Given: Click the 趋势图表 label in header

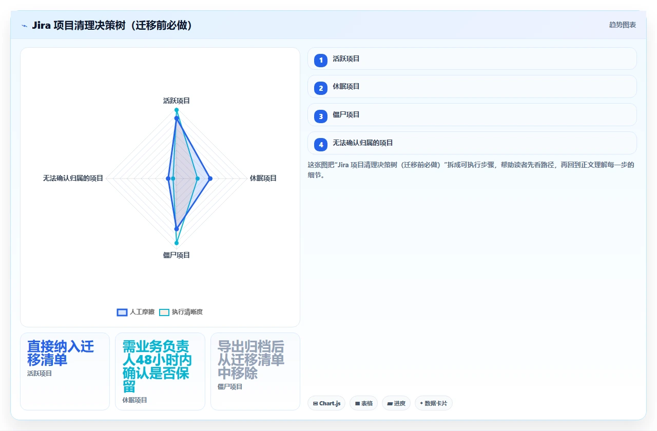Looking at the screenshot, I should [623, 25].
